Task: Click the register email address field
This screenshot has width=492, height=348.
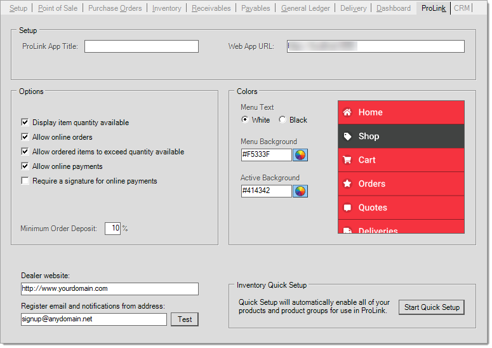Action: pos(94,319)
